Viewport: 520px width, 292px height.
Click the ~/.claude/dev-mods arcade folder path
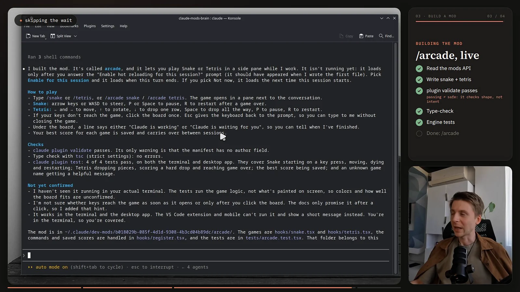149,232
